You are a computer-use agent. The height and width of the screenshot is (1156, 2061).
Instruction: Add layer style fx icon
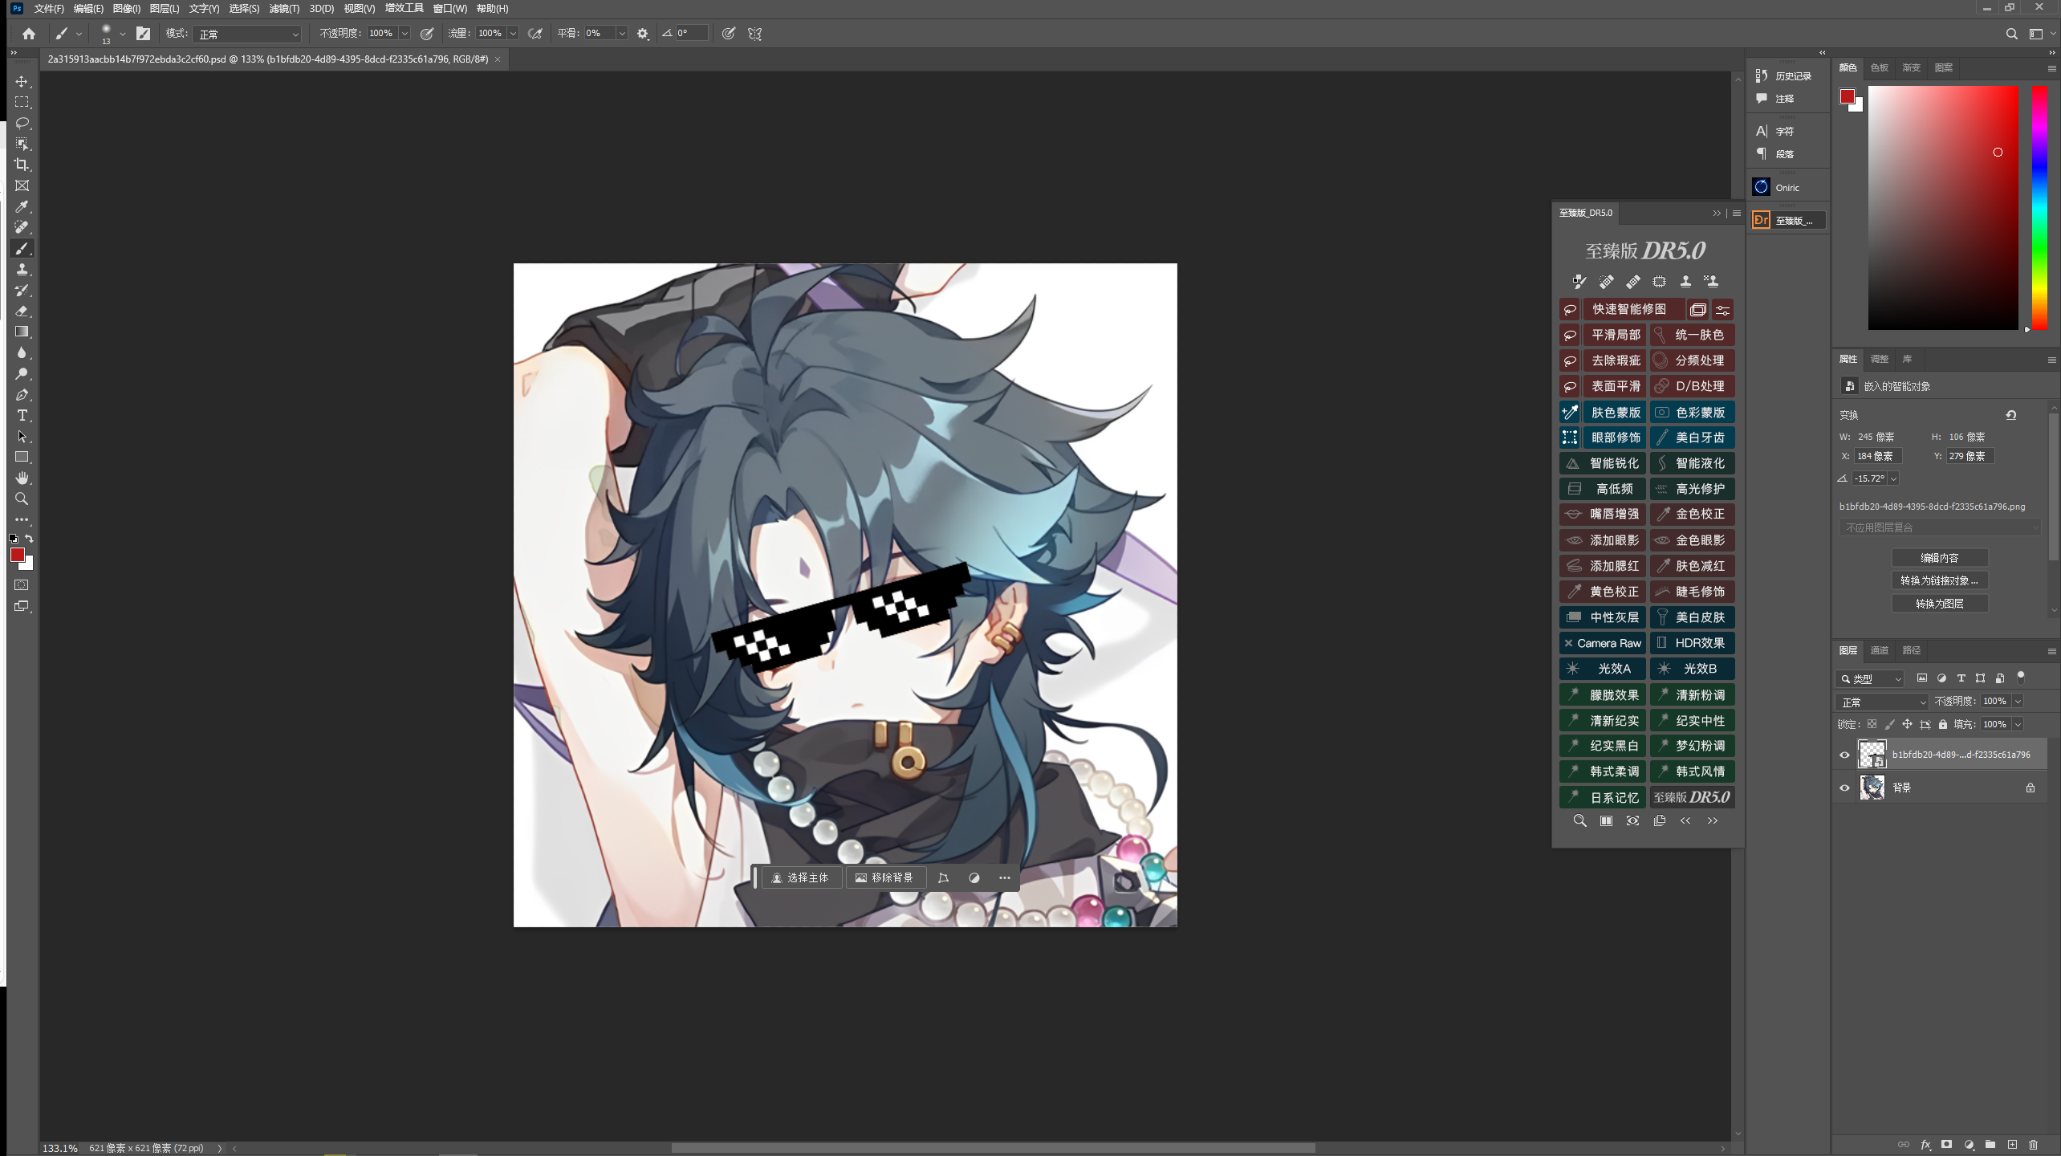1925,1144
